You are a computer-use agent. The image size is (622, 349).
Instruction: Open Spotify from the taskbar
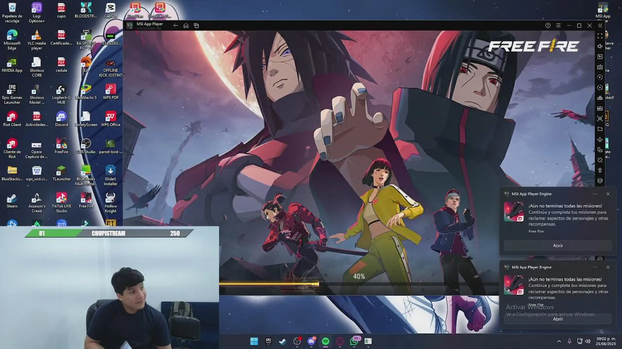point(326,341)
